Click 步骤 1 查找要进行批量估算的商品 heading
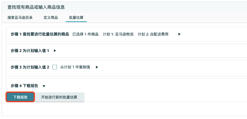The width and height of the screenshot is (247, 119). 40,34
